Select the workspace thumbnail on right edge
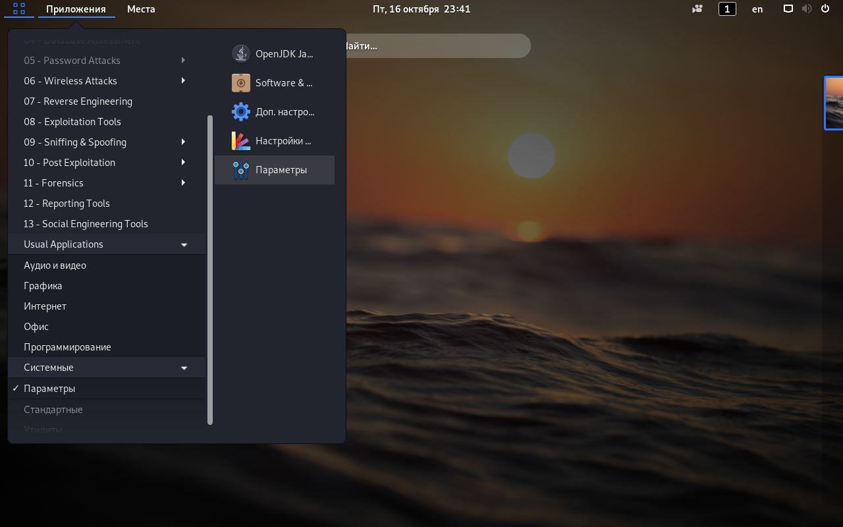Screen dimensions: 843x527 coord(834,103)
